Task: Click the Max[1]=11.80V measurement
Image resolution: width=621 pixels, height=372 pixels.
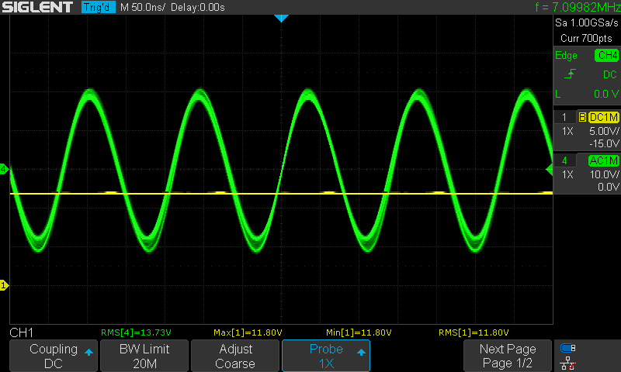Action: click(x=248, y=332)
